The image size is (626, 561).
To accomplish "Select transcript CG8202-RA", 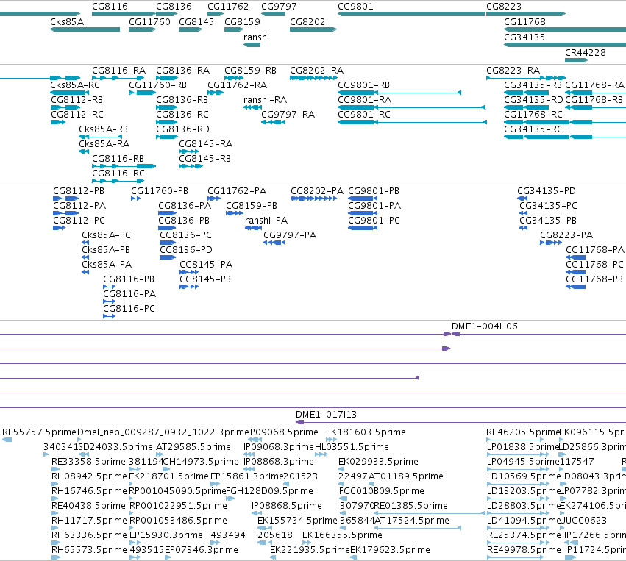I will [x=314, y=78].
